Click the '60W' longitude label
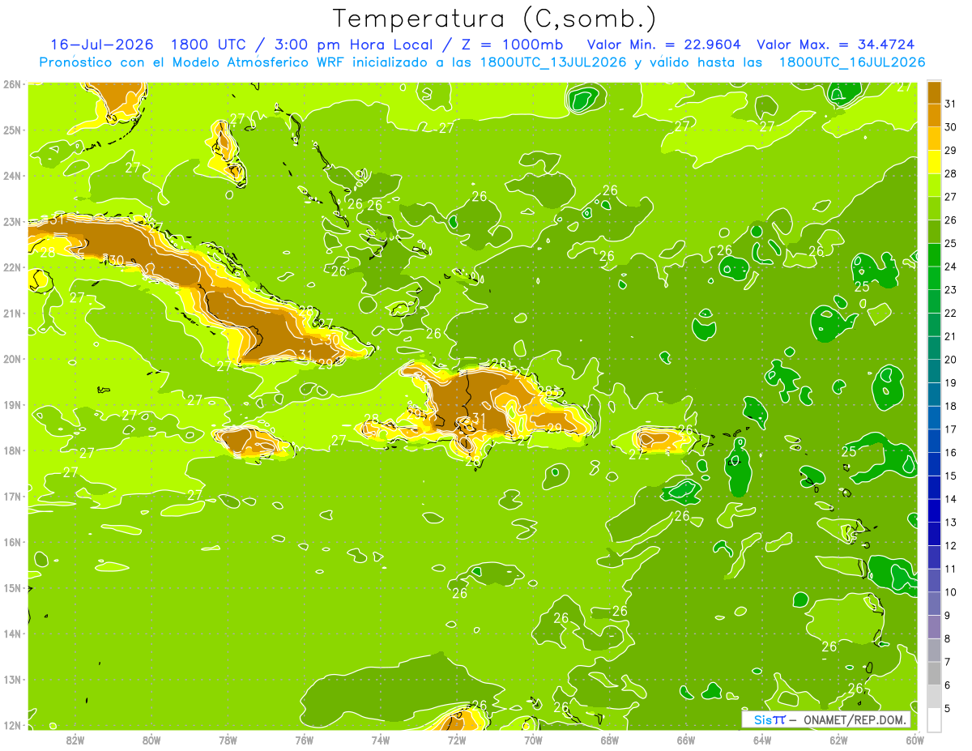This screenshot has width=972, height=751. pyautogui.click(x=914, y=740)
